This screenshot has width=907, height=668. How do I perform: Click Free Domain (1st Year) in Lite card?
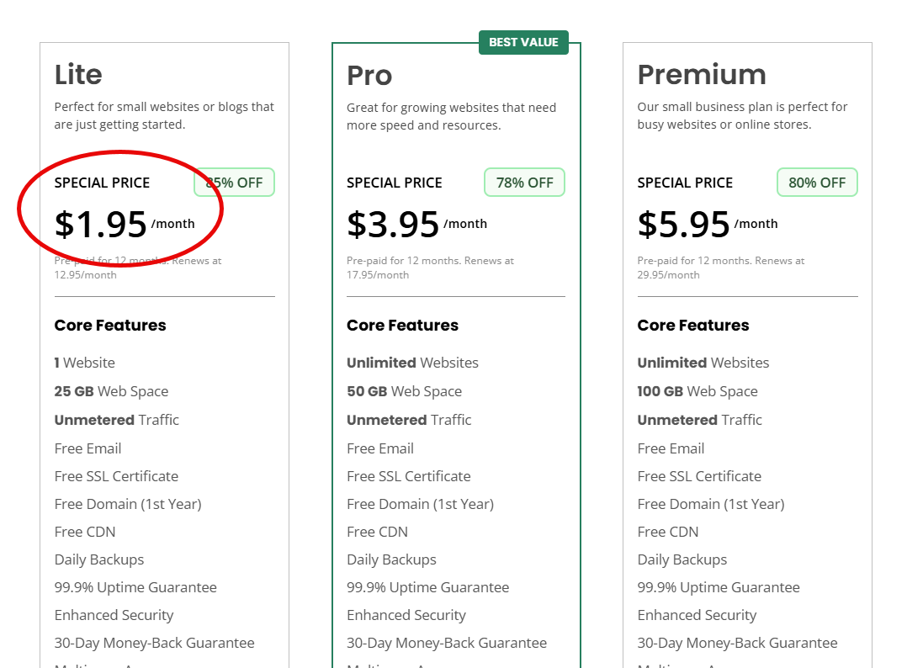(128, 504)
